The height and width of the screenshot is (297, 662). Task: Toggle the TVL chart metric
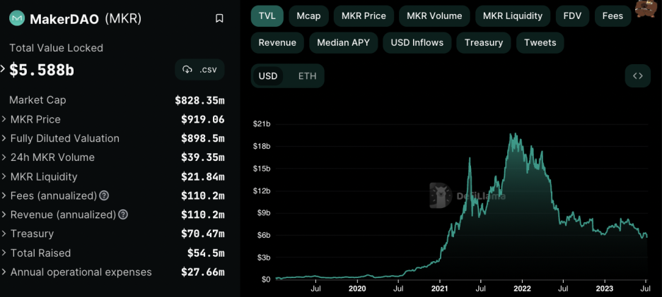click(267, 16)
